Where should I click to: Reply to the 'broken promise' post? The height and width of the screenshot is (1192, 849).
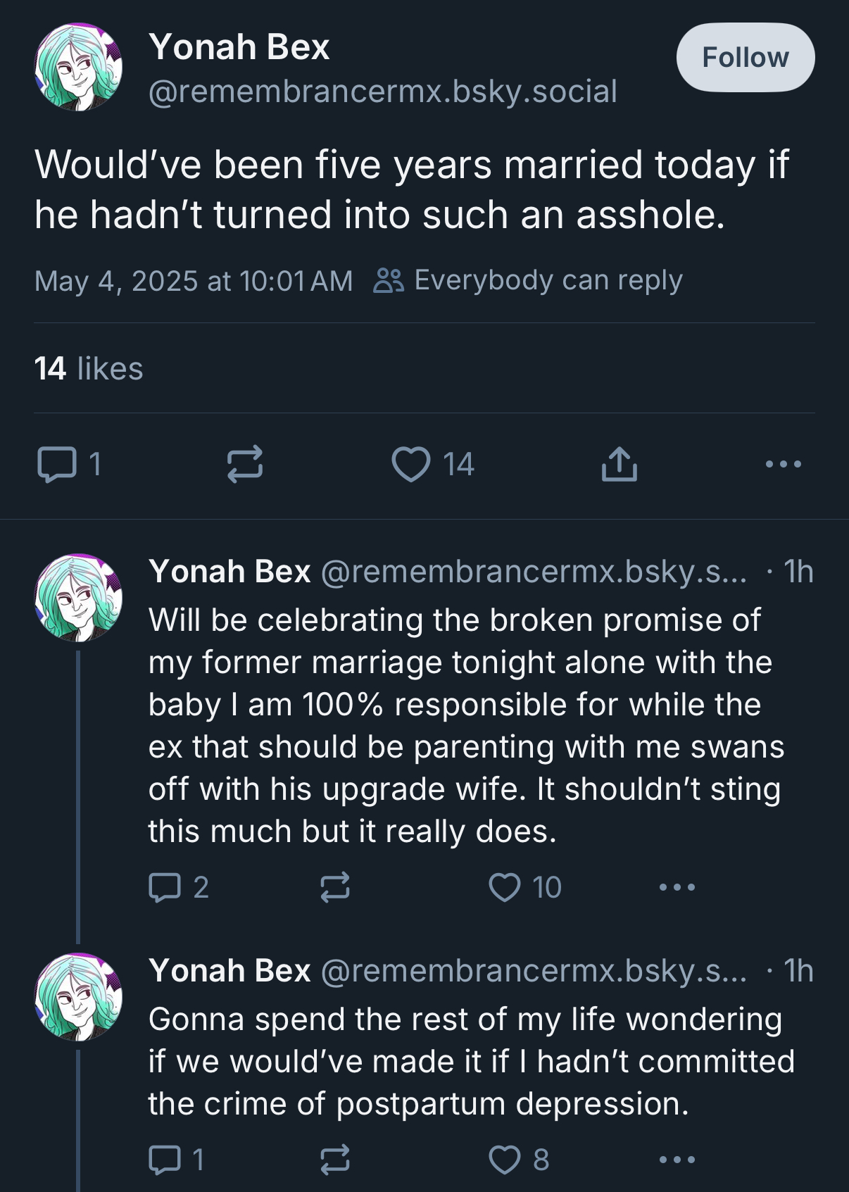tap(165, 887)
